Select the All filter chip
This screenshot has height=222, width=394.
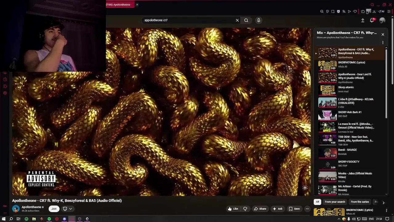(317, 202)
